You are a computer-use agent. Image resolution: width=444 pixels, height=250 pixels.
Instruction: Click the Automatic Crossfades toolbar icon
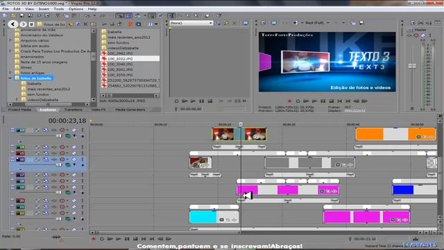128,15
